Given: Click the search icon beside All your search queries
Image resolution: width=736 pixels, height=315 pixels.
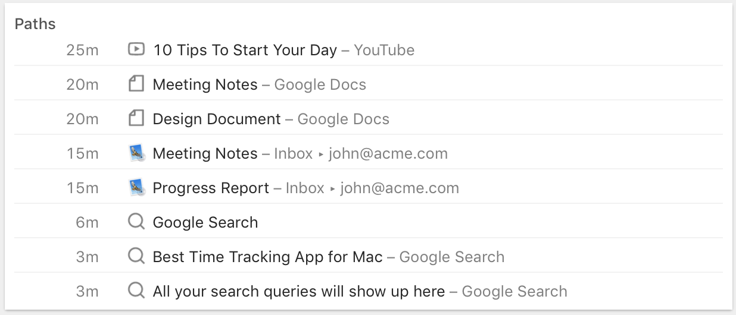Looking at the screenshot, I should (136, 291).
